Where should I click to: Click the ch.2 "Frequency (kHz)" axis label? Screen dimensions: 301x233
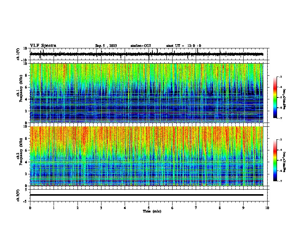(21, 152)
